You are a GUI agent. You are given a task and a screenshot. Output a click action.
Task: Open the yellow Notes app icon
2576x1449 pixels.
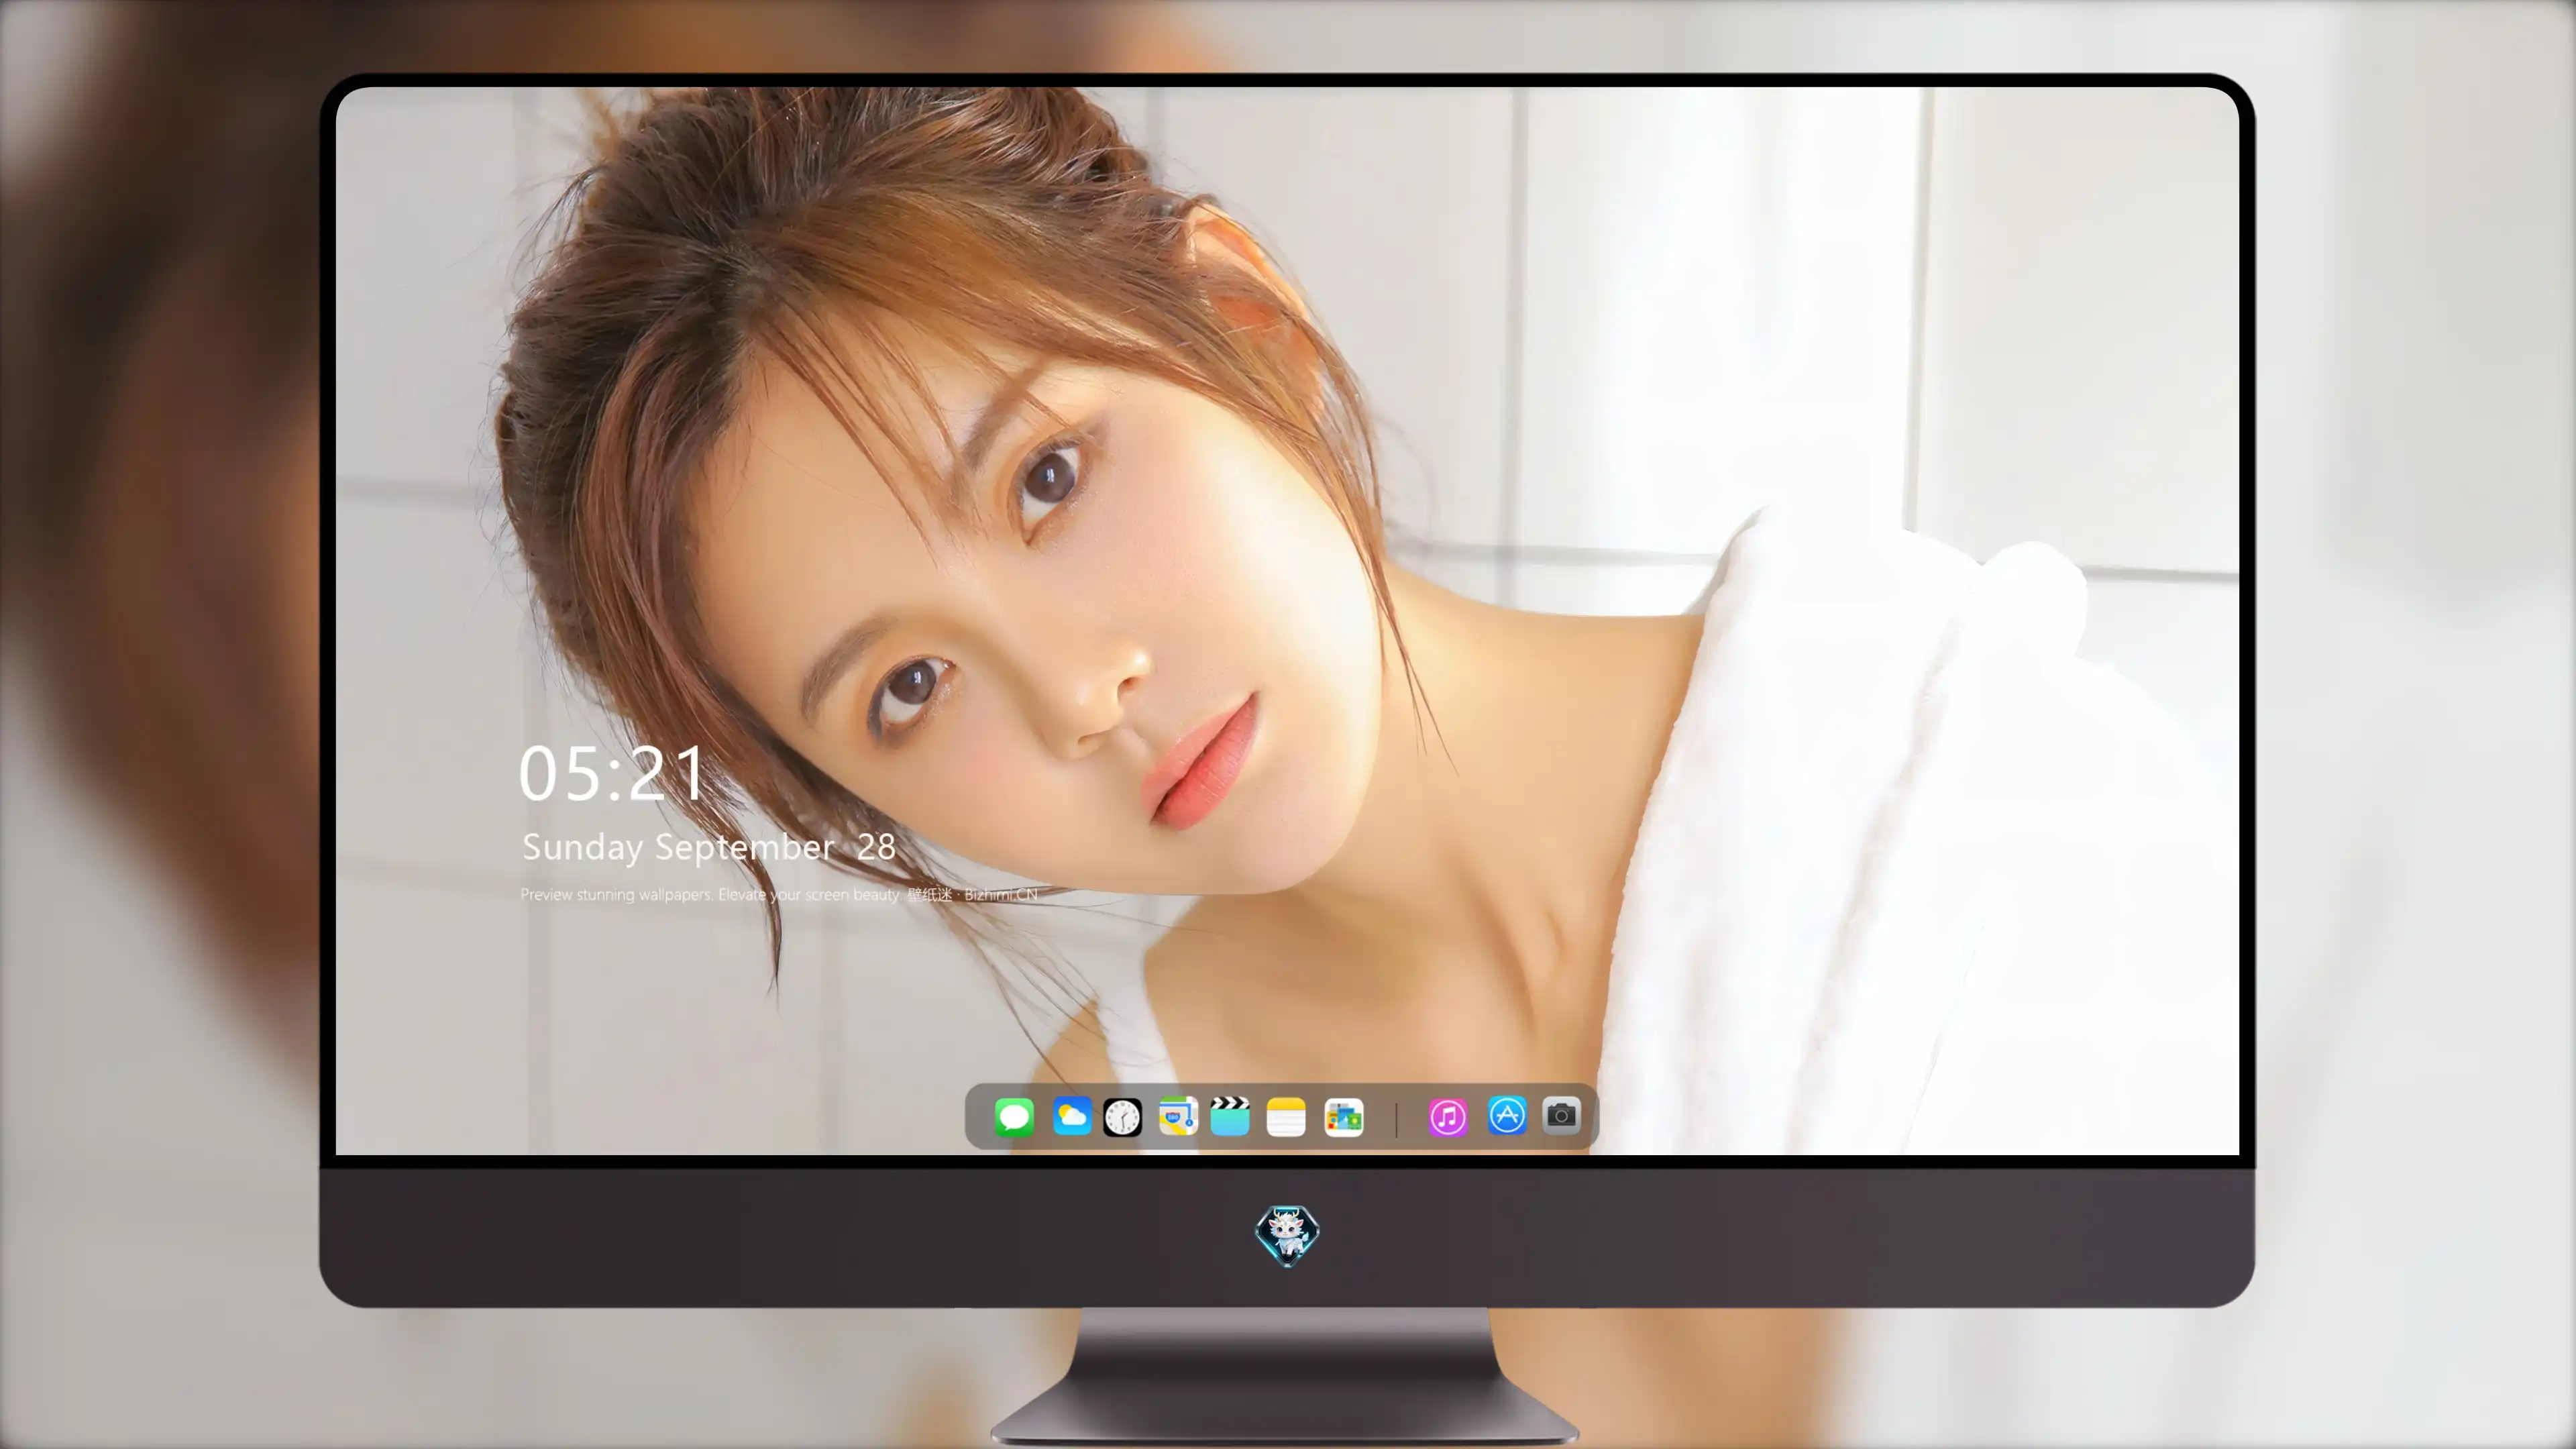click(x=1286, y=1117)
